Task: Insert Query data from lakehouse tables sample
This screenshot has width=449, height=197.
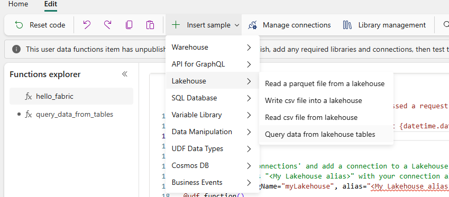Action: [x=326, y=134]
